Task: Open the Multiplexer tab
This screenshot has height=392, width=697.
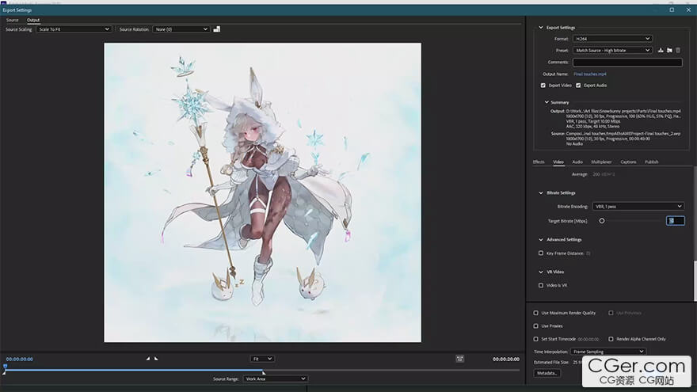Action: (601, 162)
